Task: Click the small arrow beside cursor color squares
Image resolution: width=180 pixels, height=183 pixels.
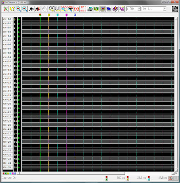Action: click(18, 173)
